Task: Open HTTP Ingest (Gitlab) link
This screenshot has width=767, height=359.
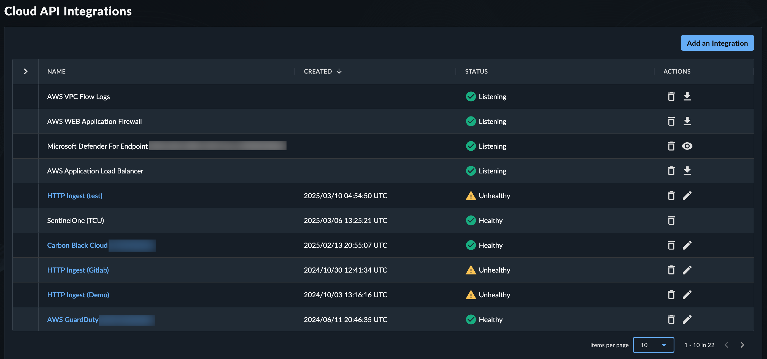Action: pyautogui.click(x=78, y=270)
